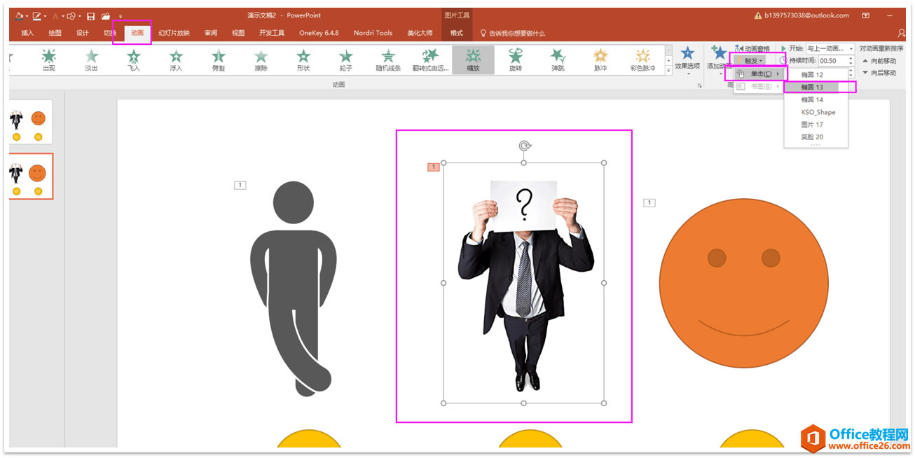Click the rotation handle above the picture
This screenshot has height=458, width=915.
coord(524,146)
